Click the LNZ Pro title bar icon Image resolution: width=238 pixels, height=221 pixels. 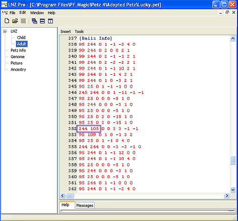pos(4,4)
